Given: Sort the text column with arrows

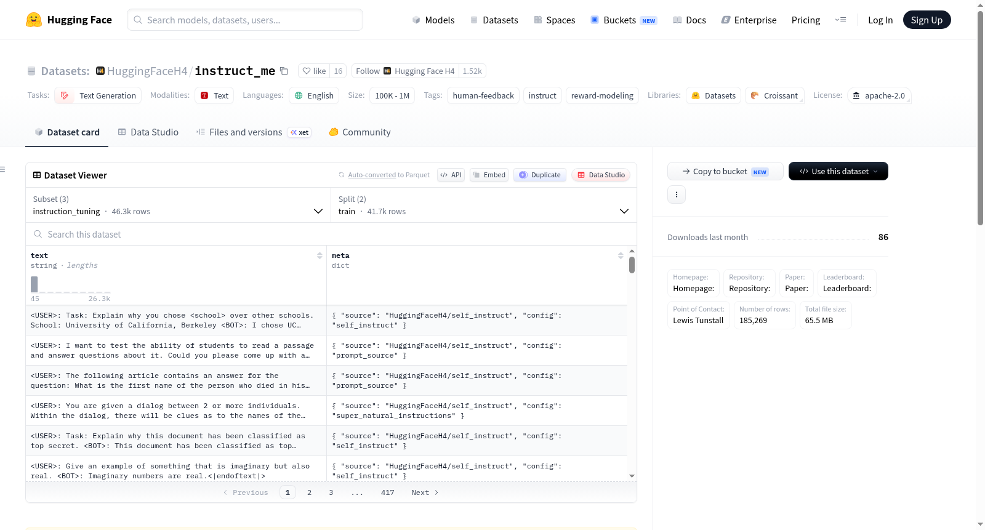Looking at the screenshot, I should pos(320,255).
